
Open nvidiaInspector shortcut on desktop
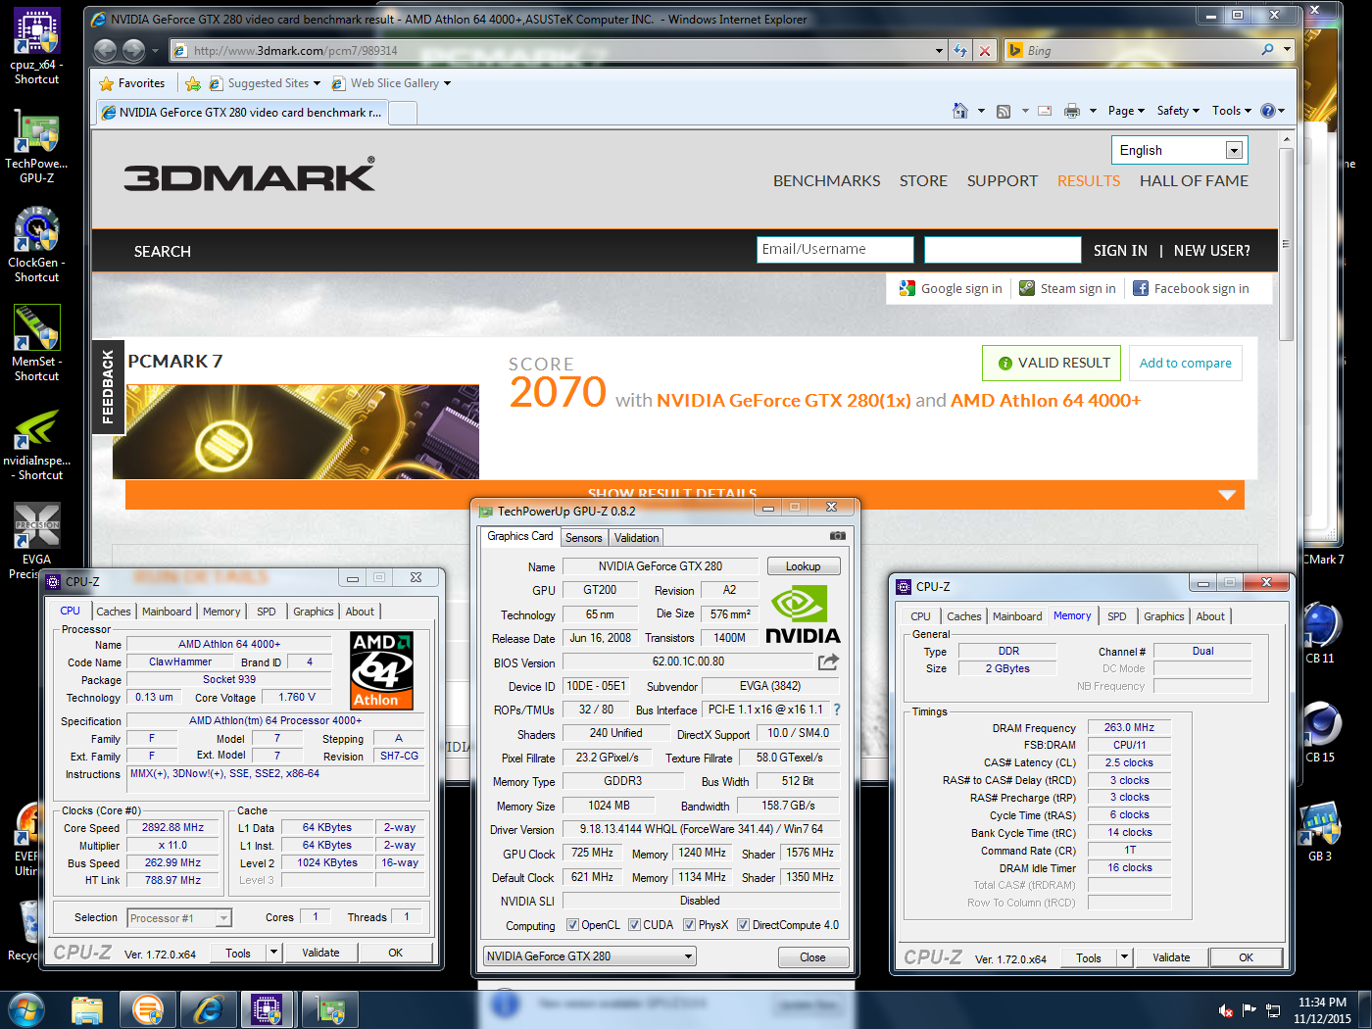[x=36, y=446]
